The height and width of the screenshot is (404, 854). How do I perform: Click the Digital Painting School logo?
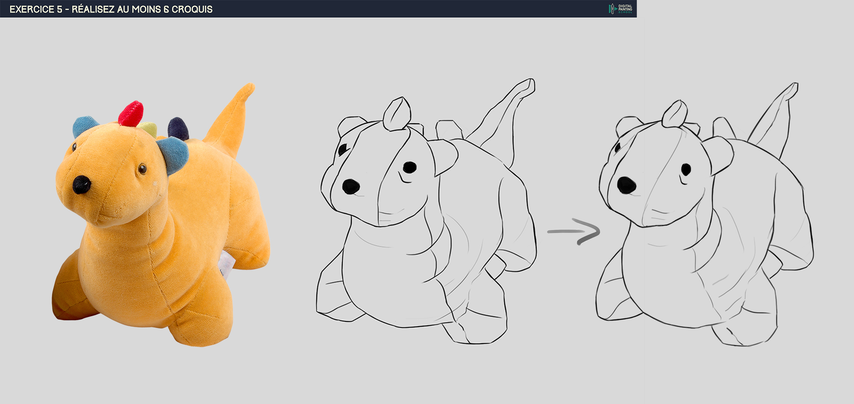(620, 9)
